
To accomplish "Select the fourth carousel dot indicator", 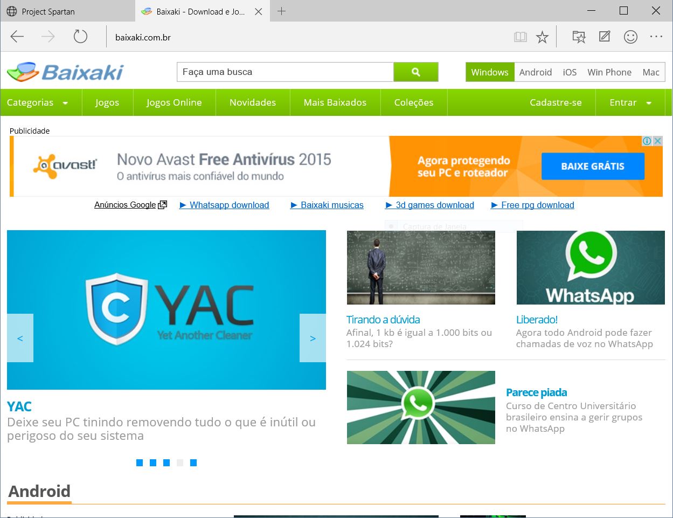I will point(180,462).
